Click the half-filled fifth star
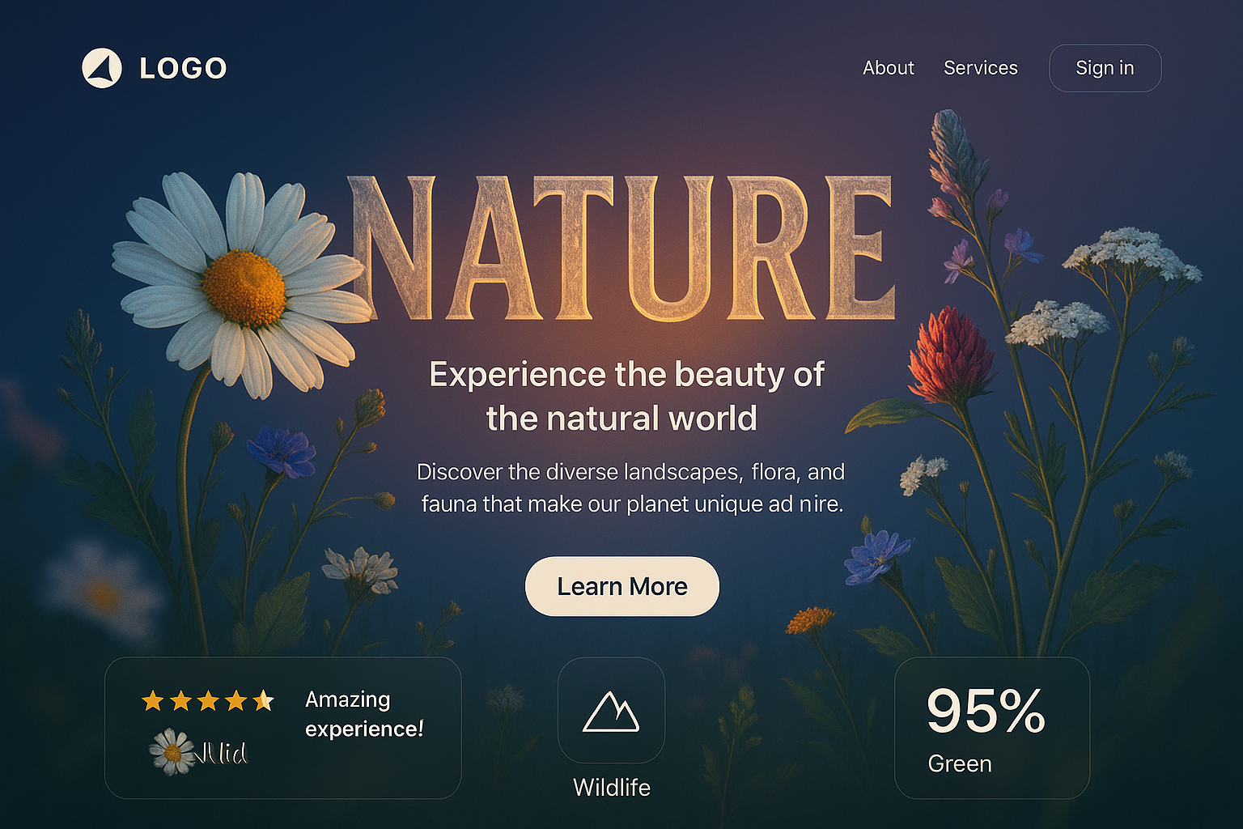The width and height of the screenshot is (1243, 829). [x=263, y=700]
